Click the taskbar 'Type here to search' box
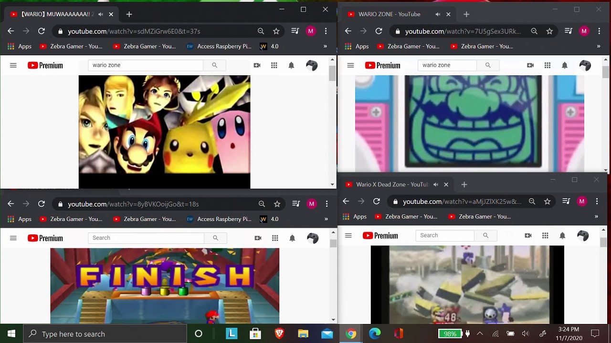This screenshot has height=343, width=611. tap(105, 334)
